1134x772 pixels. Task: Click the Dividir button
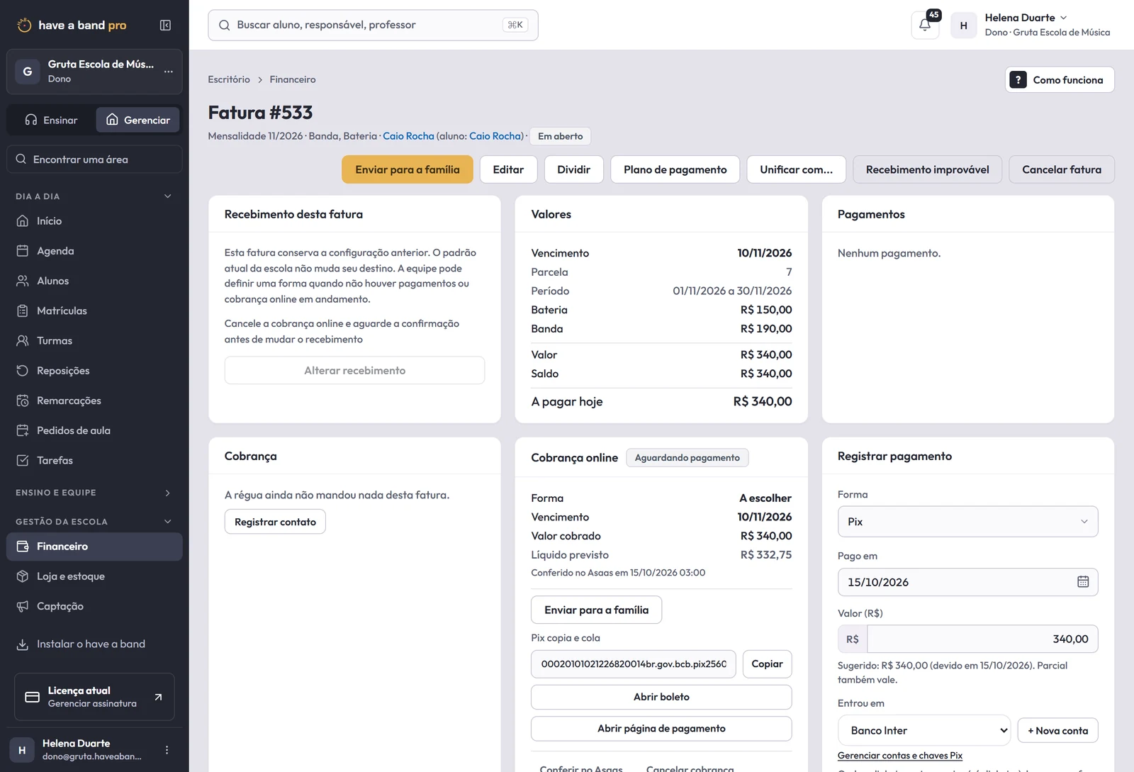(x=573, y=169)
